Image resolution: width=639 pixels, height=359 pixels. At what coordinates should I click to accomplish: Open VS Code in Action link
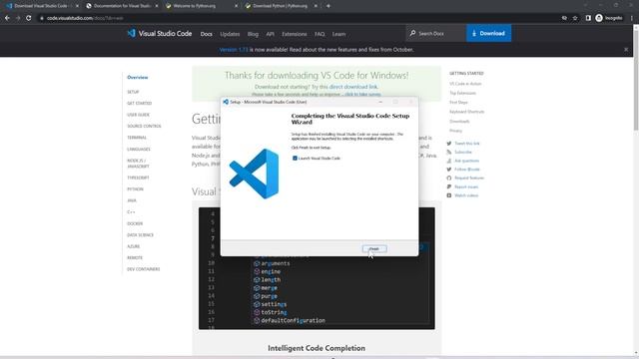tap(465, 84)
